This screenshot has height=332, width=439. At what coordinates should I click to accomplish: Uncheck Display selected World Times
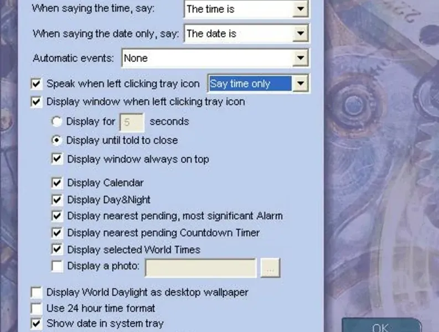pos(57,250)
